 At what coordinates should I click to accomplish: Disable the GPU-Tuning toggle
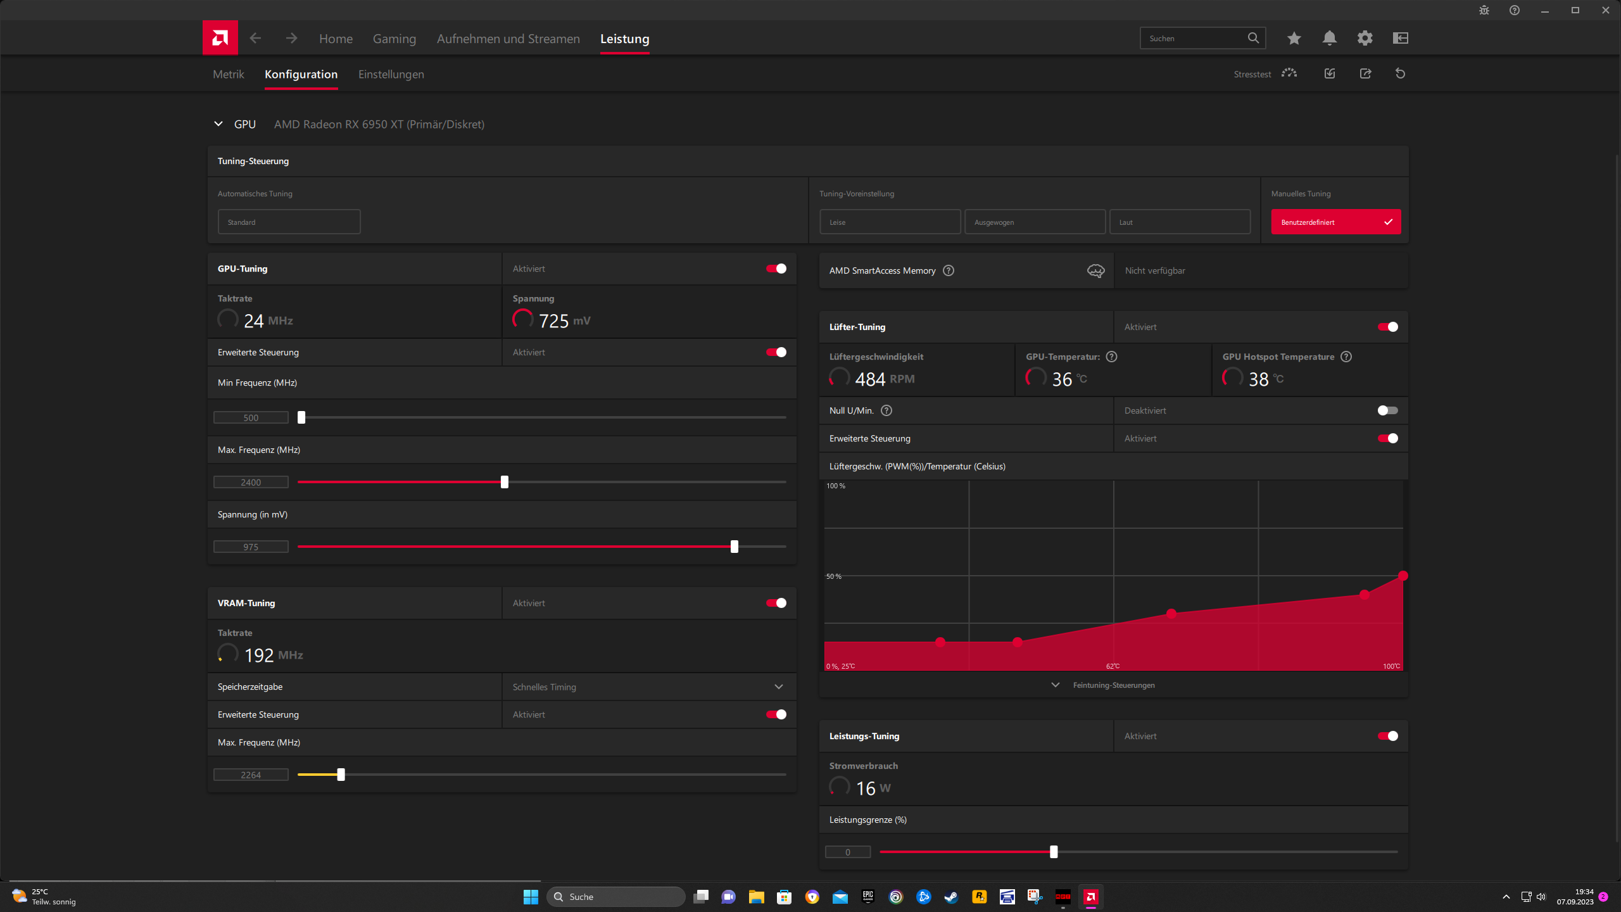pyautogui.click(x=776, y=269)
